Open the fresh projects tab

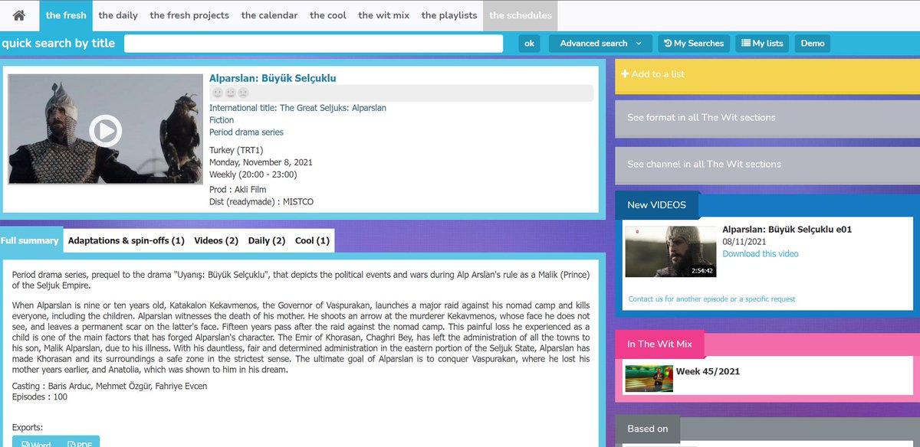189,15
